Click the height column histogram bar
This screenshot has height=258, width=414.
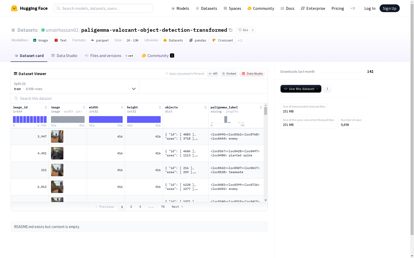point(144,119)
